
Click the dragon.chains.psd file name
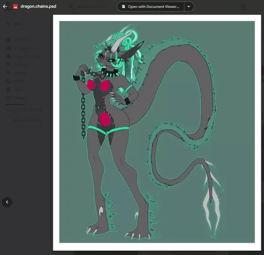38,7
